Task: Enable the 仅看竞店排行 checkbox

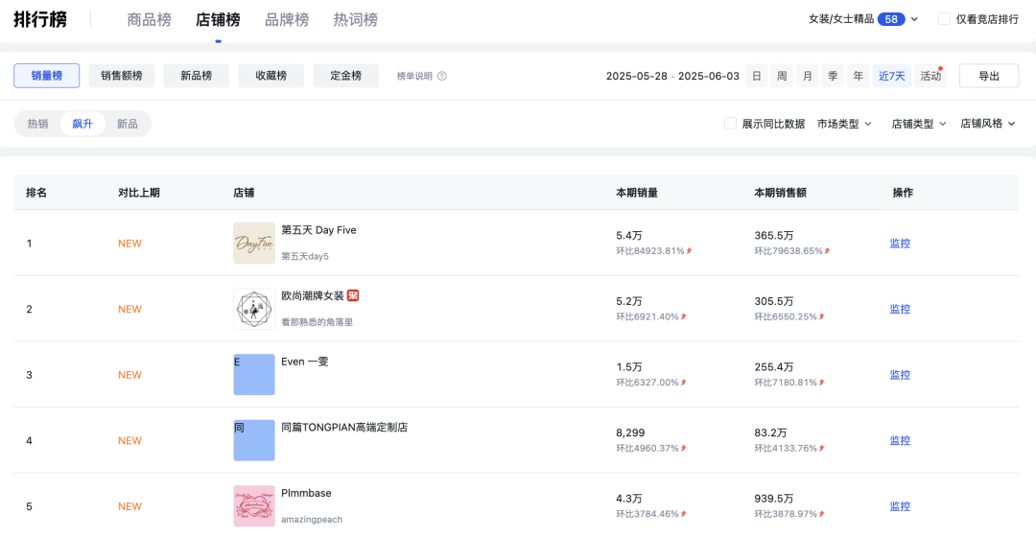Action: [x=944, y=19]
